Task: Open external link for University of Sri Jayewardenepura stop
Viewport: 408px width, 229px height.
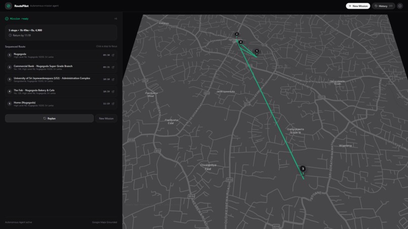Action: pos(113,79)
